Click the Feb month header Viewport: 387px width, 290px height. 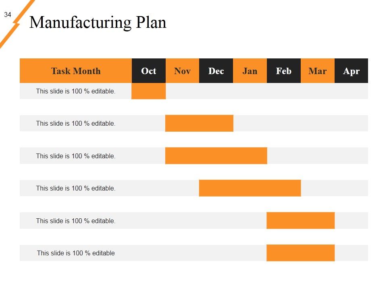click(x=283, y=71)
